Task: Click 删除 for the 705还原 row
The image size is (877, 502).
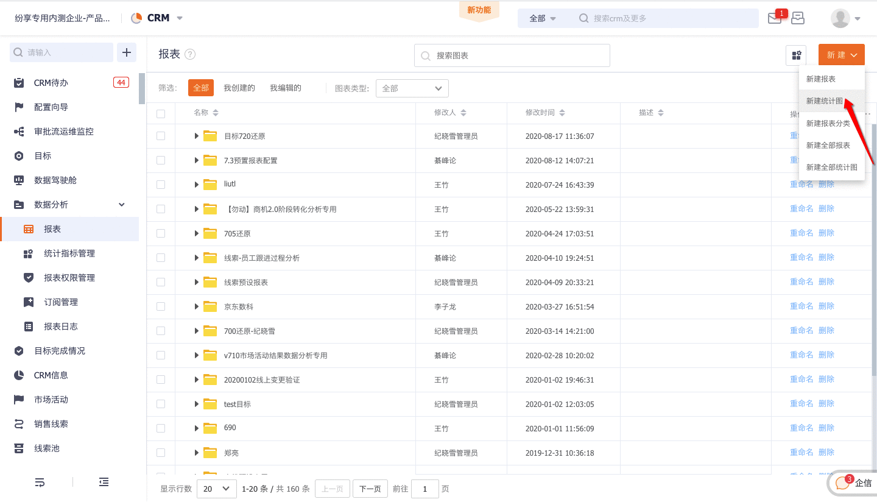Action: pos(826,233)
